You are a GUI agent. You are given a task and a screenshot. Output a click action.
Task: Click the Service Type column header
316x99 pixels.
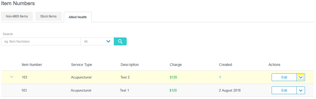[82, 65]
